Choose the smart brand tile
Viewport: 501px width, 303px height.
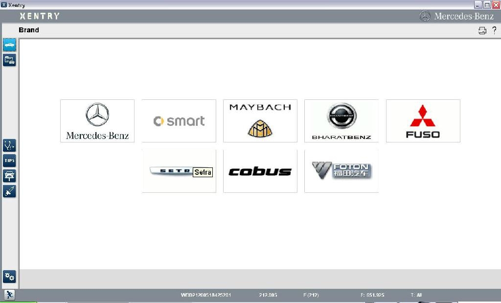[179, 121]
